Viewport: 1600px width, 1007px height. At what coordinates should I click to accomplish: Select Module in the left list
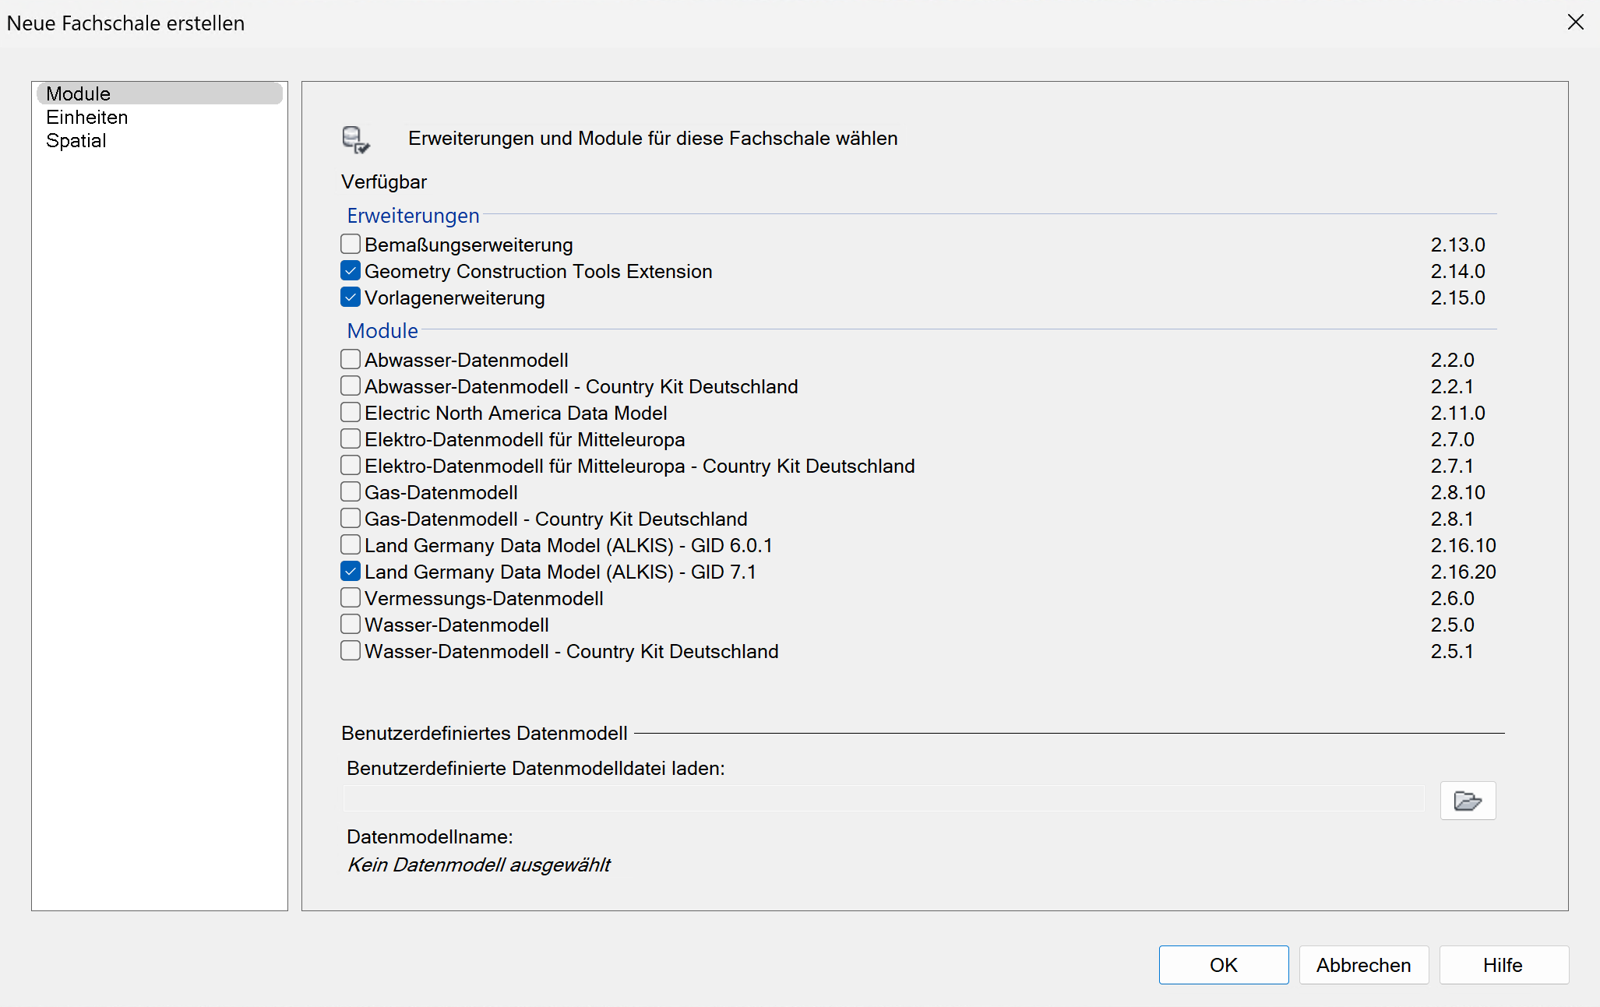[x=78, y=94]
